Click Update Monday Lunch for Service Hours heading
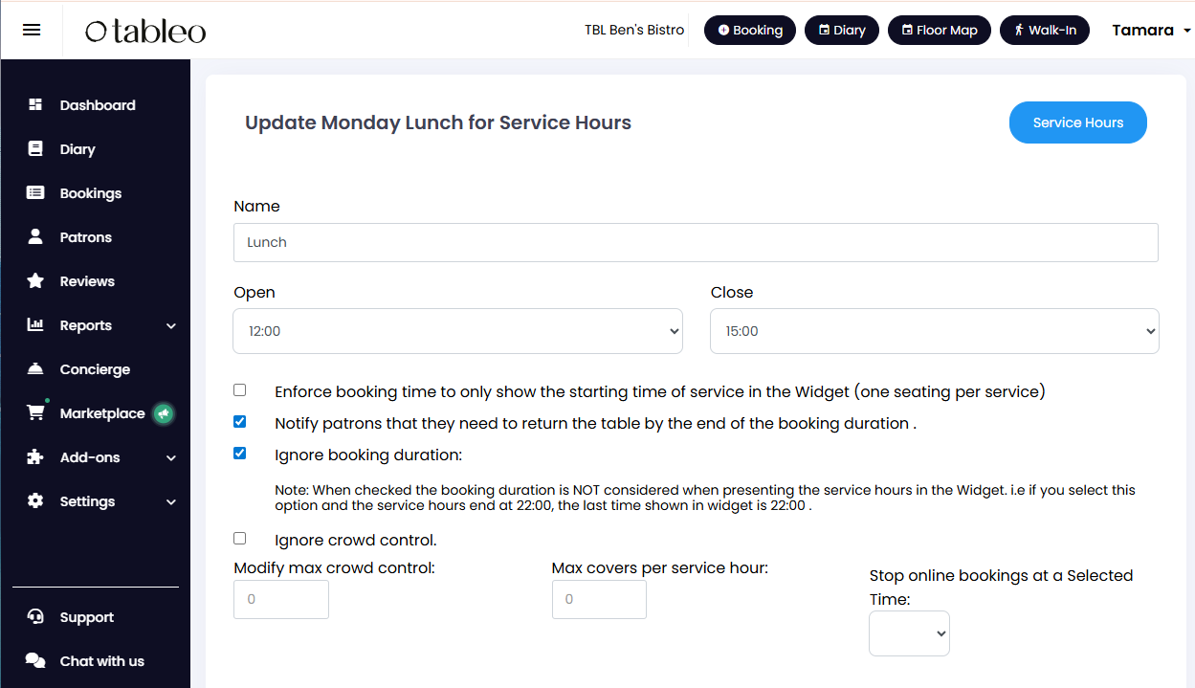 438,122
